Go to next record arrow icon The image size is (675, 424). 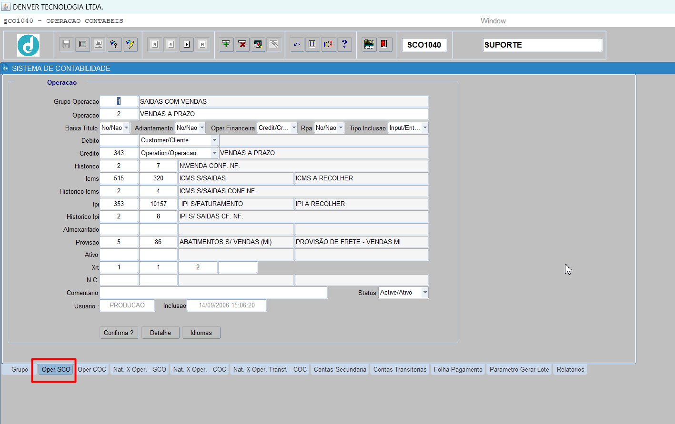187,44
